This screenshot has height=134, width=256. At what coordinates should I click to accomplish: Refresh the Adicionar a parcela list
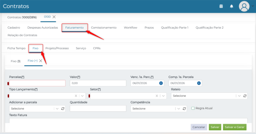[63, 109]
